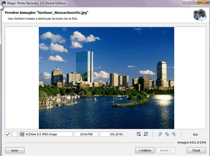This screenshot has height=156, width=210.
Task: Click the Esci button to exit the preview
Action: (195, 134)
